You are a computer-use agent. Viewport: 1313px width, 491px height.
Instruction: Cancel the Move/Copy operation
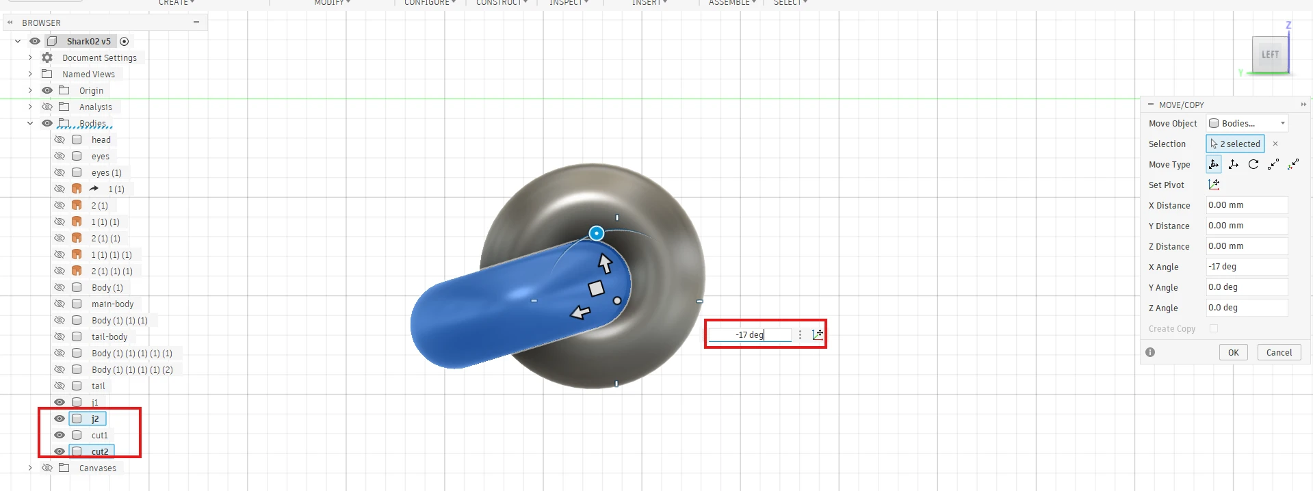(x=1279, y=352)
